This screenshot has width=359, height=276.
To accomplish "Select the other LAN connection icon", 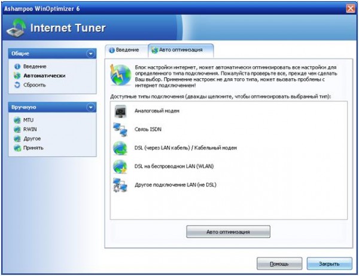I will pos(120,185).
